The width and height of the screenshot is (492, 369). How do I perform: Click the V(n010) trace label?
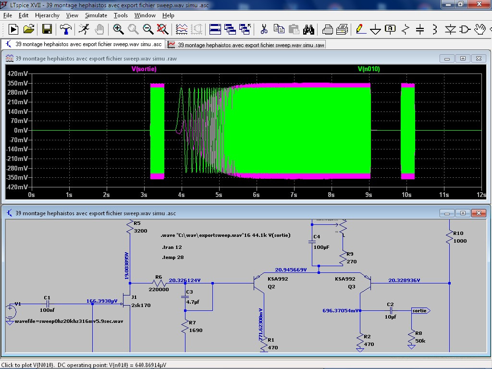(369, 69)
